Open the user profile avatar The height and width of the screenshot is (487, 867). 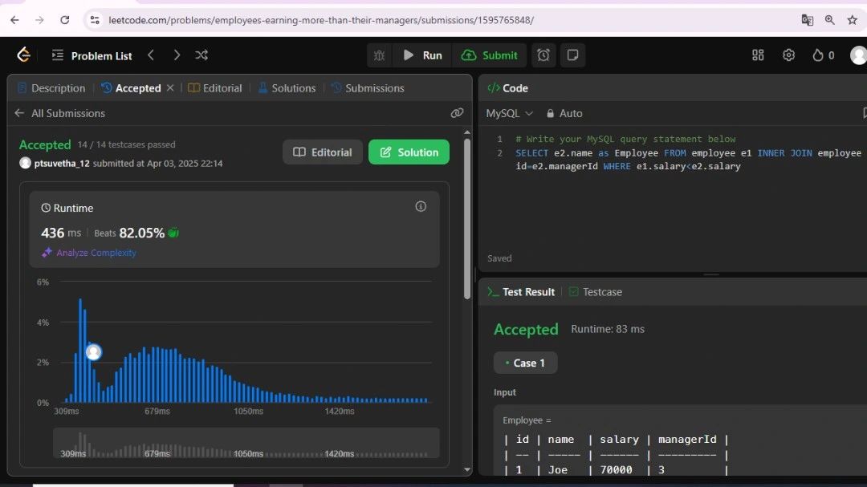tap(859, 55)
